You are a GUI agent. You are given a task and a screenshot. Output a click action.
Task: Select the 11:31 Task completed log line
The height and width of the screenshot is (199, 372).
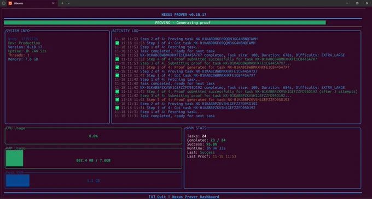click(x=165, y=116)
